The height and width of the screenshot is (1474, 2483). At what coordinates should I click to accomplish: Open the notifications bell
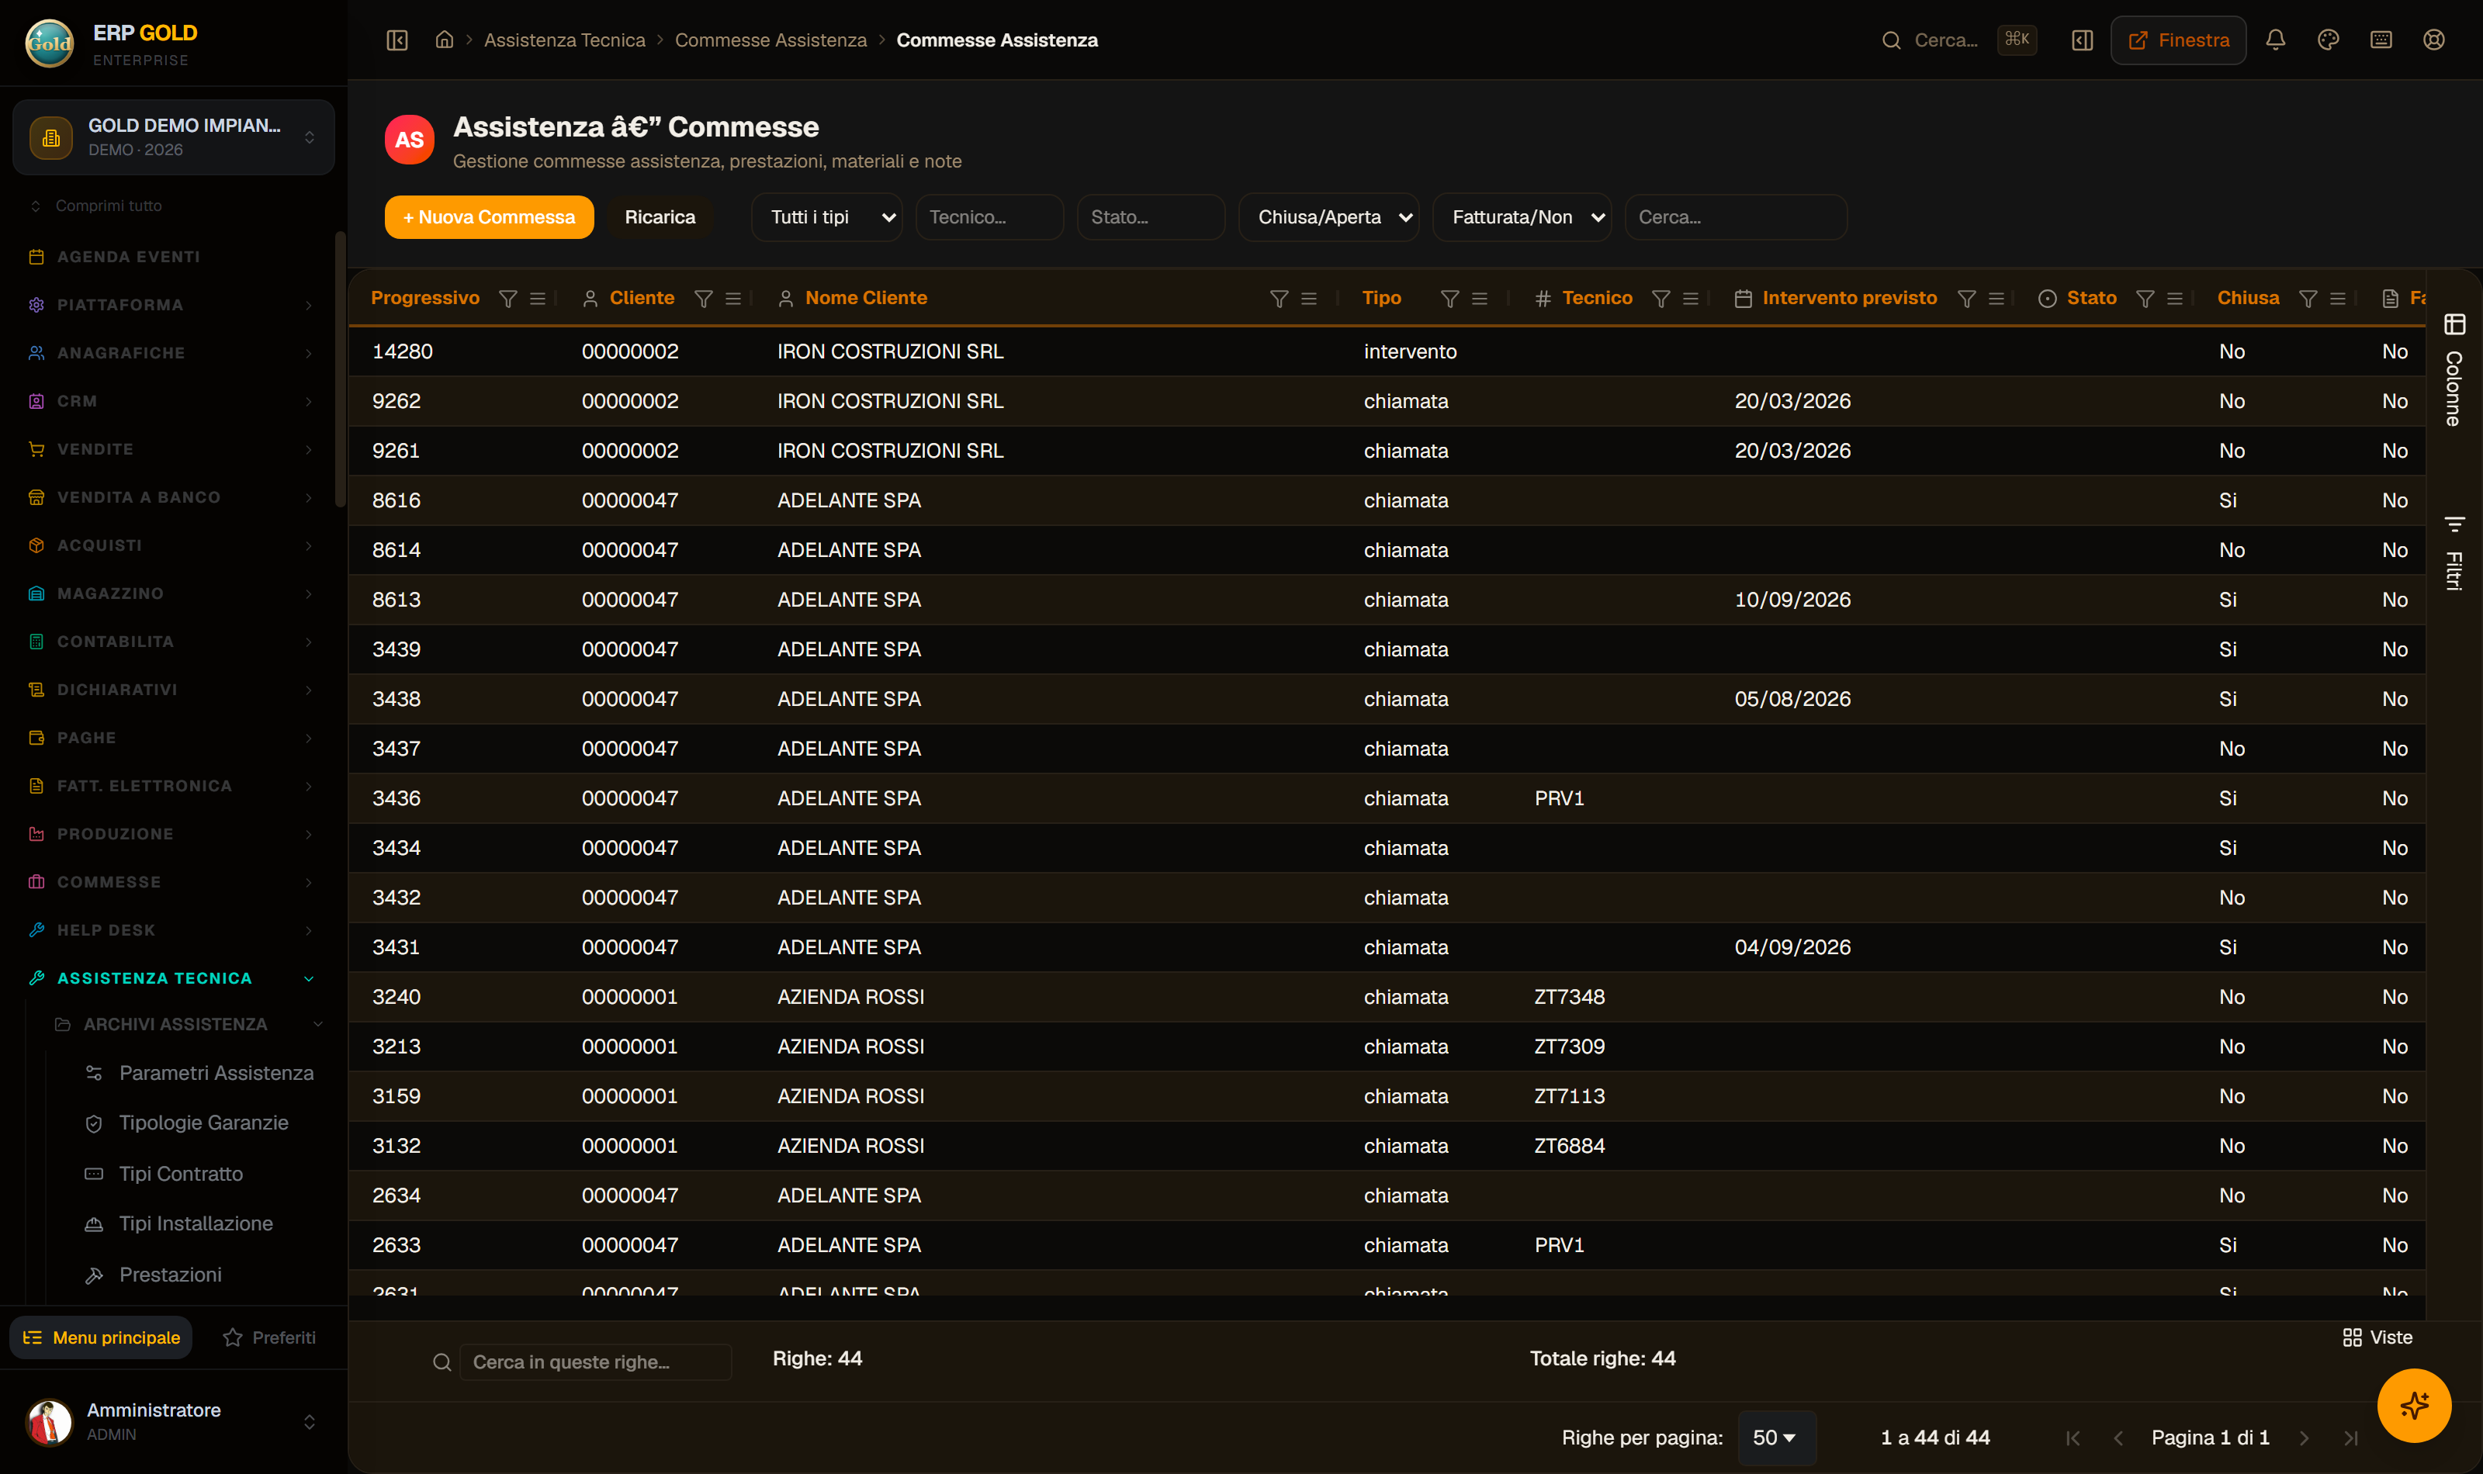(x=2275, y=40)
